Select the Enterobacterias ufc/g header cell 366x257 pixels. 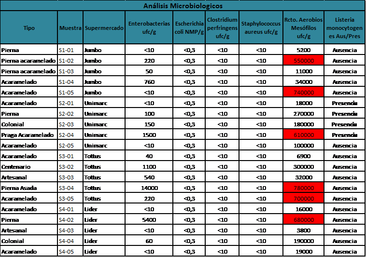149,28
